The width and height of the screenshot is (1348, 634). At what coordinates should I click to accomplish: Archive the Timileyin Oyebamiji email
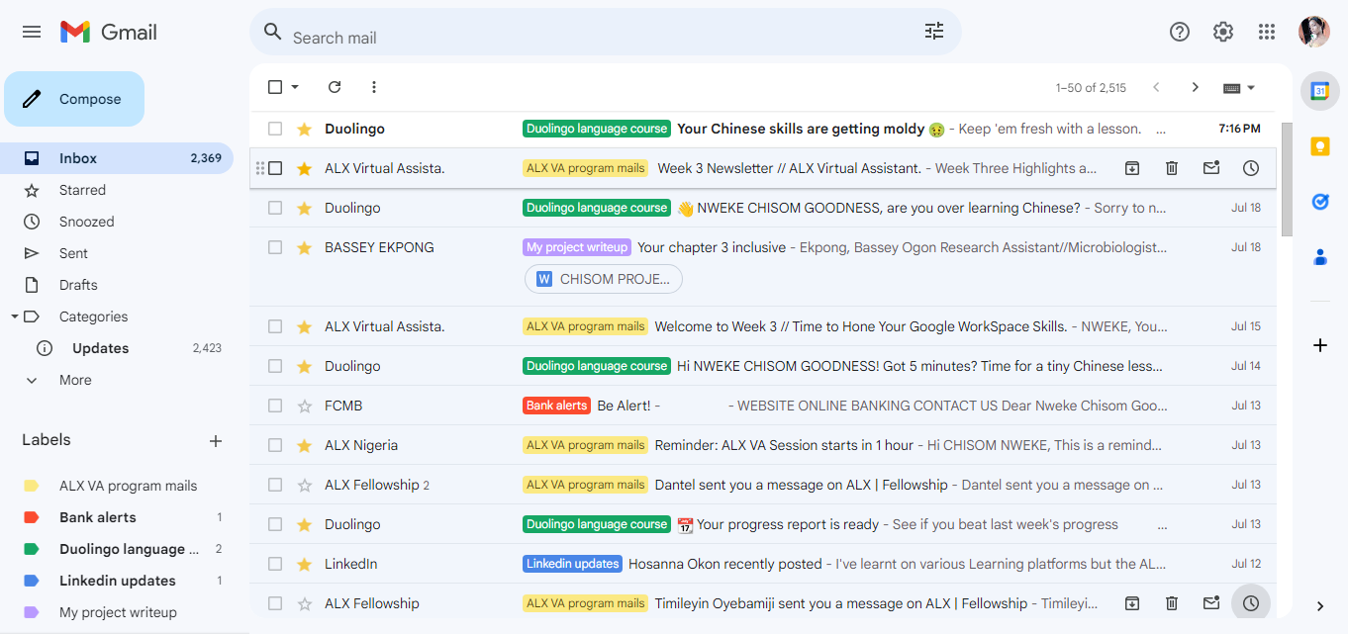tap(1132, 603)
